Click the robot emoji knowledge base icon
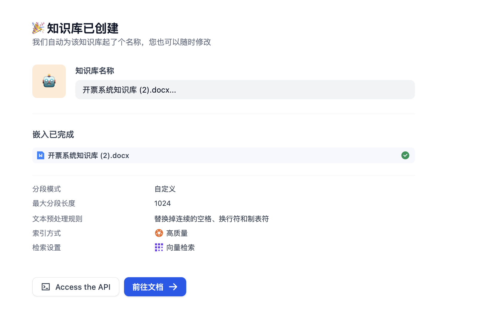 click(49, 81)
